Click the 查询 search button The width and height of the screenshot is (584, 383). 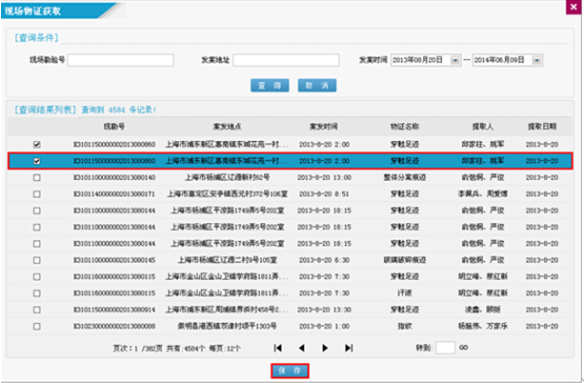click(x=270, y=86)
